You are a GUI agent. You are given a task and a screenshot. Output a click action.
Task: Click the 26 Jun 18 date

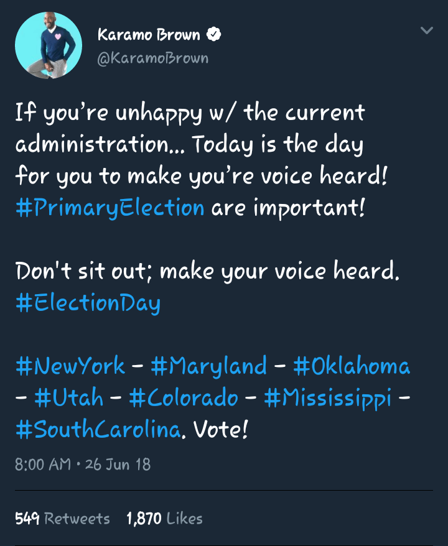pos(118,464)
